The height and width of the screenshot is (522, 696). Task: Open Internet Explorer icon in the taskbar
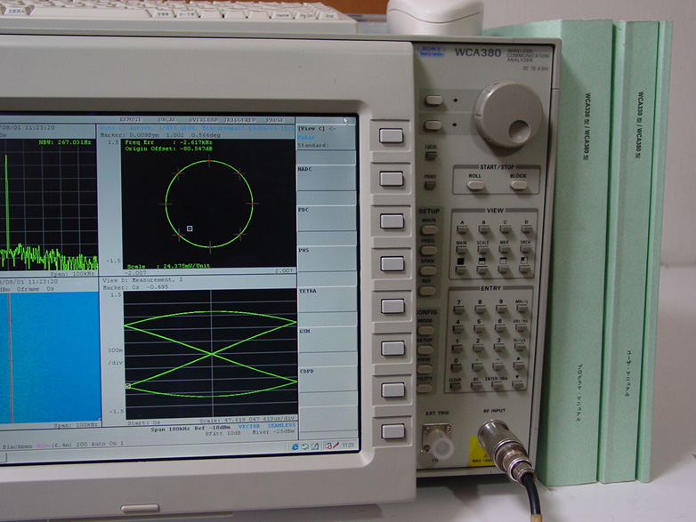pos(295,446)
